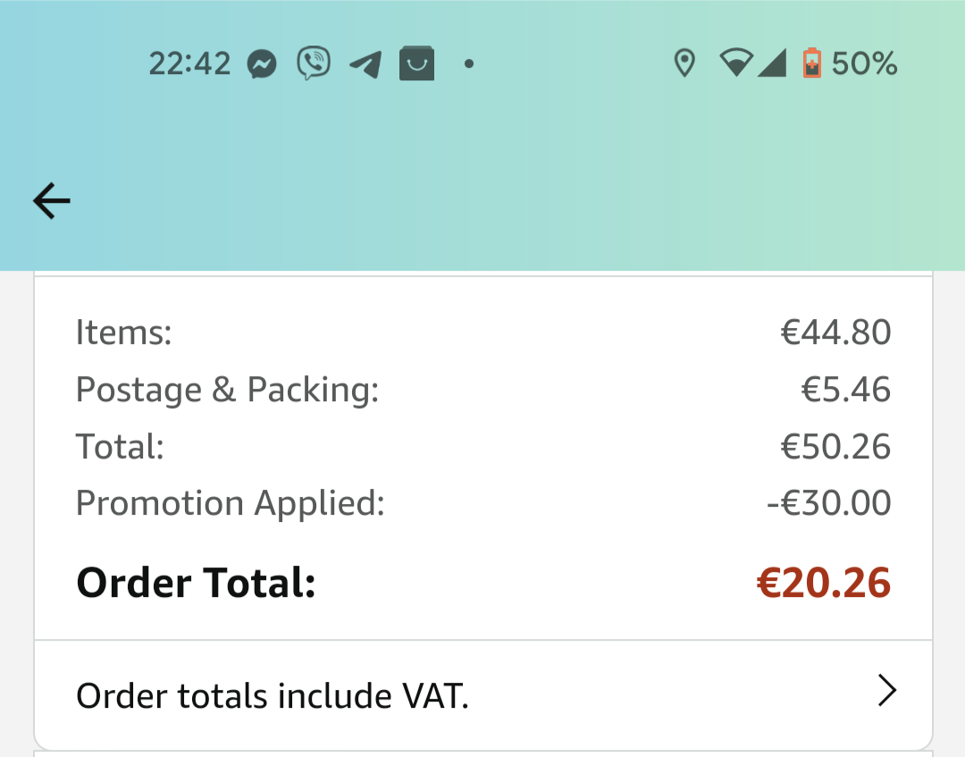Tap the back arrow
The image size is (965, 757).
click(52, 200)
